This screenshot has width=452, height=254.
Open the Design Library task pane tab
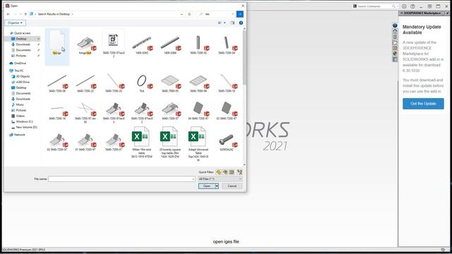395,37
